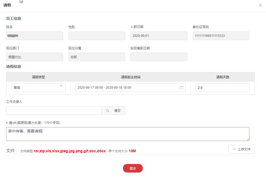266x180 pixels.
Task: Click the allowed file types text rar,zip,xls
Action: [x=70, y=151]
